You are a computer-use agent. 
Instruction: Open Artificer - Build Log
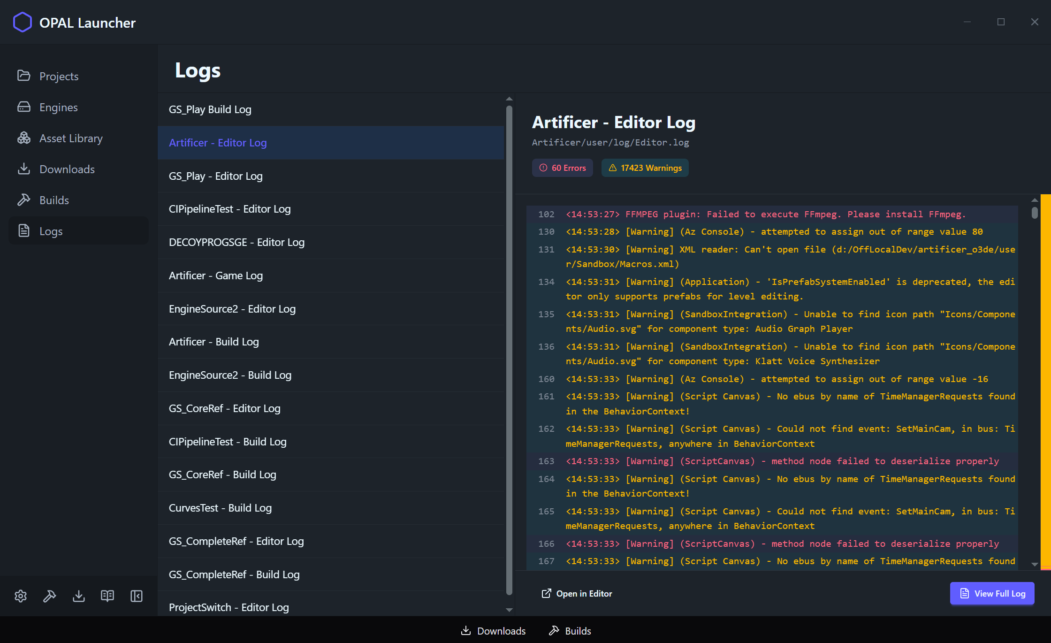331,342
